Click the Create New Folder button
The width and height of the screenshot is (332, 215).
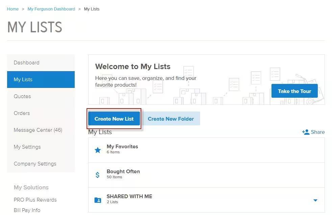click(171, 119)
